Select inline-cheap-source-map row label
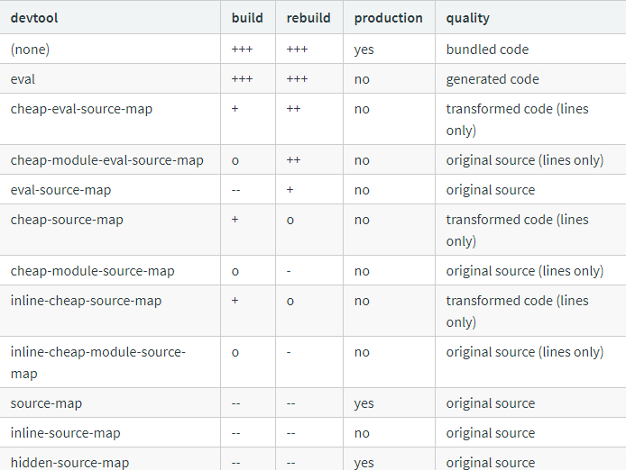 87,301
